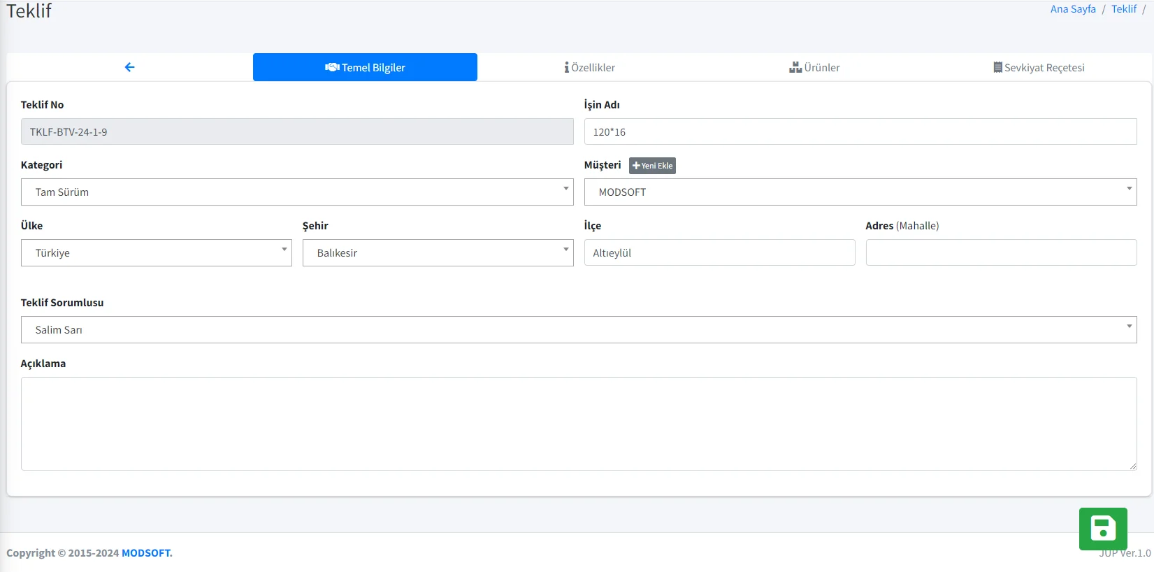
Task: Click the İlçe field containing Altıeylül
Action: [719, 253]
